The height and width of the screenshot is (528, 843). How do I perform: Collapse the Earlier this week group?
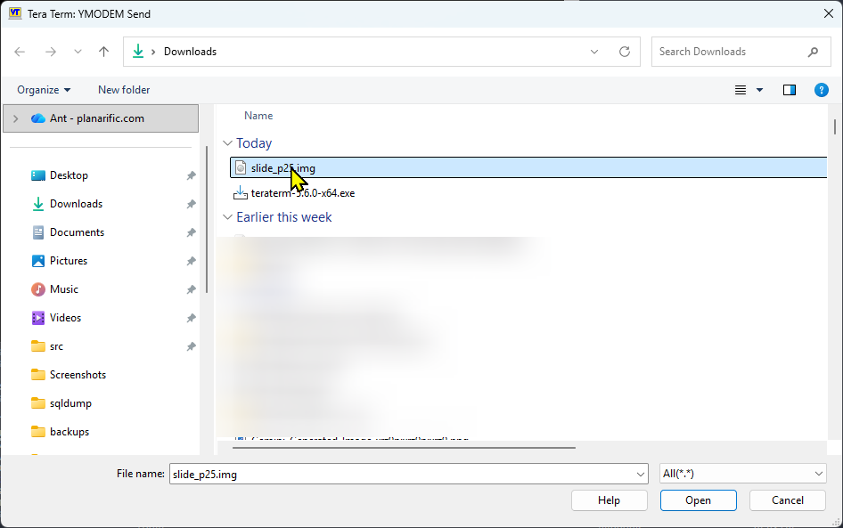228,216
